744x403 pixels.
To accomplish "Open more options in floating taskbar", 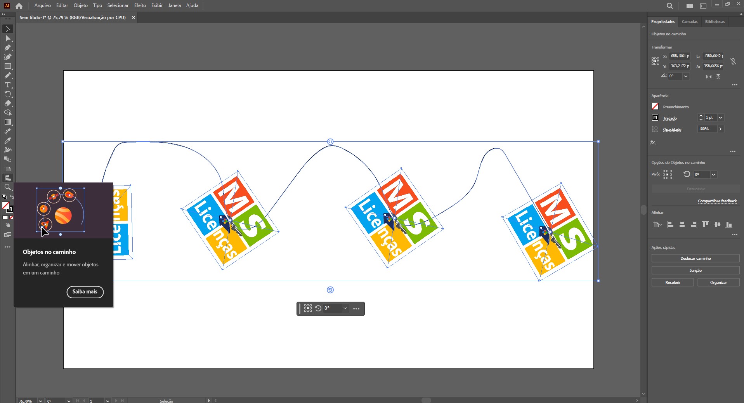I will click(x=356, y=309).
